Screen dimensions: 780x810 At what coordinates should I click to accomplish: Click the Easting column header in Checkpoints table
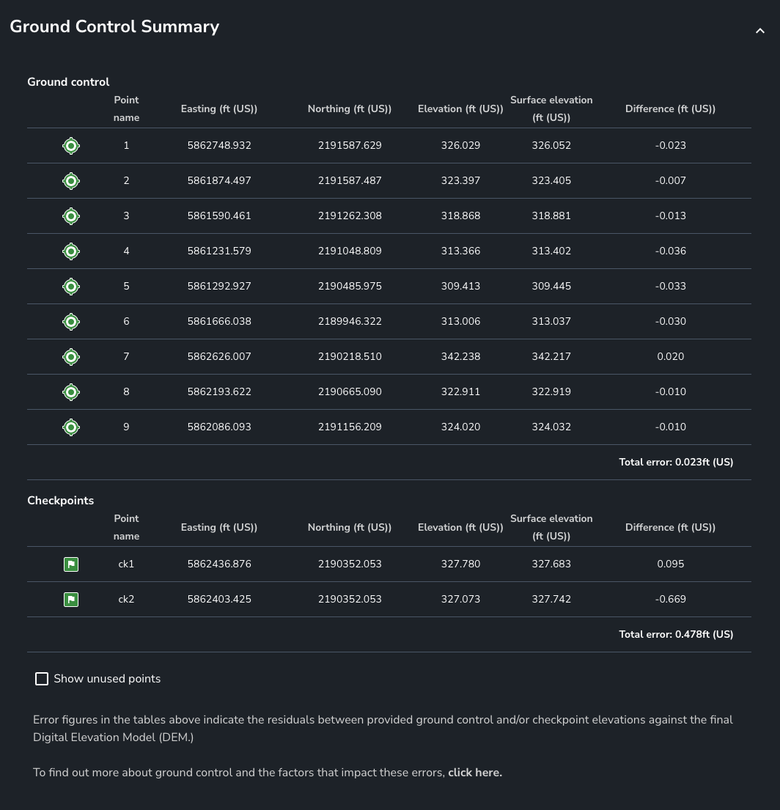(x=218, y=528)
